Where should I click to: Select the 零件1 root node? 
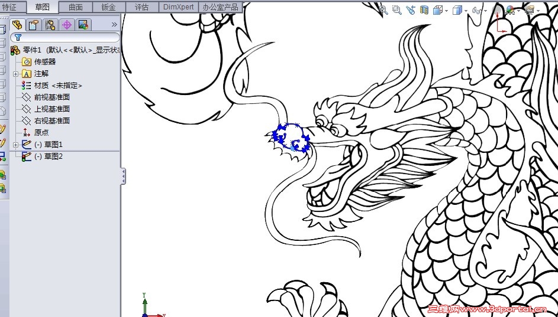[66, 50]
